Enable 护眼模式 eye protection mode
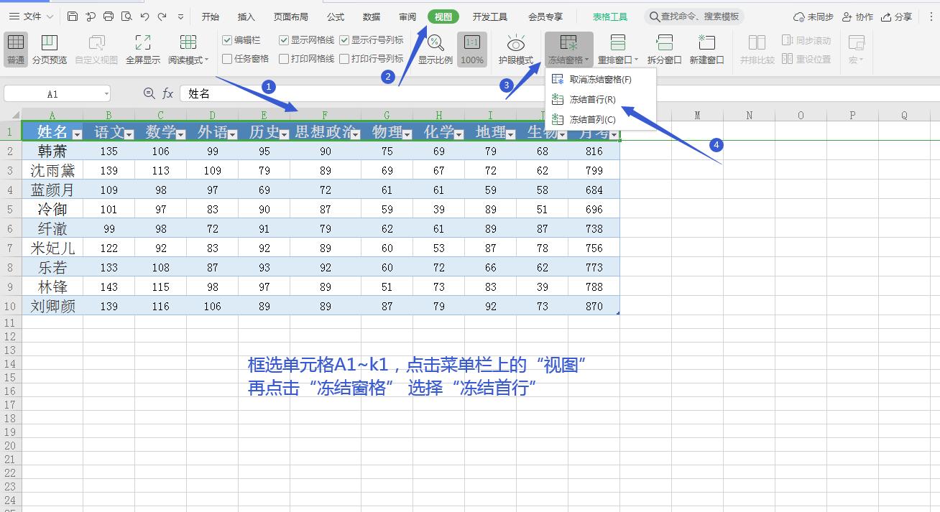This screenshot has height=512, width=940. pos(516,49)
